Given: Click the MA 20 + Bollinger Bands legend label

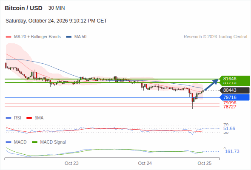Looking at the screenshot, I should point(37,37).
